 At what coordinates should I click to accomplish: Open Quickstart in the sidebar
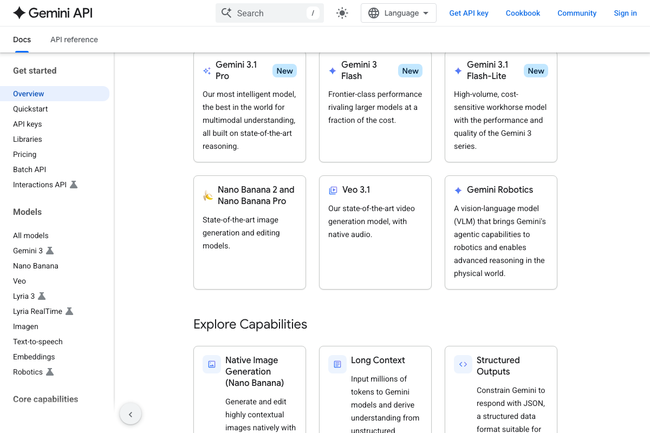click(x=30, y=109)
